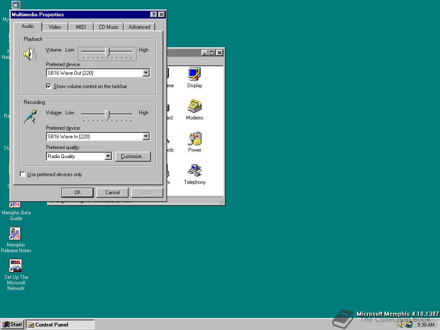This screenshot has width=440, height=330.
Task: Switch to the CD Music tab
Action: 109,27
